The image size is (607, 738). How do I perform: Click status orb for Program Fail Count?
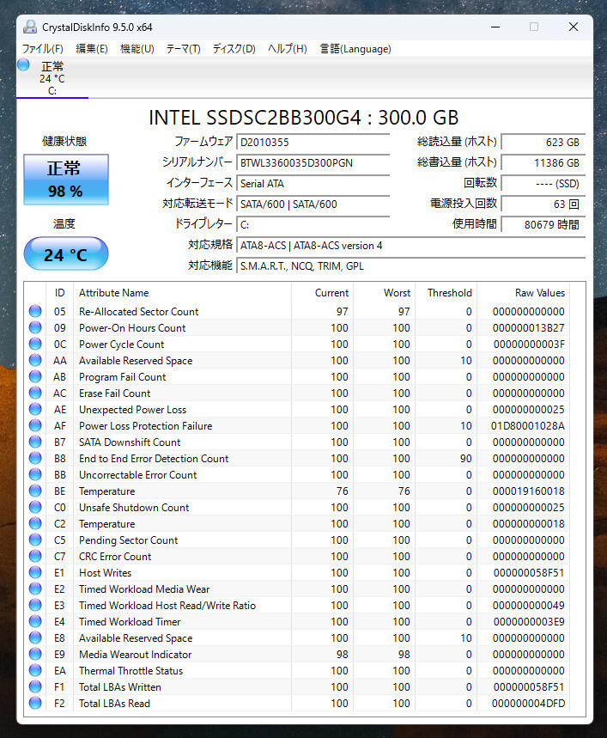[x=35, y=376]
